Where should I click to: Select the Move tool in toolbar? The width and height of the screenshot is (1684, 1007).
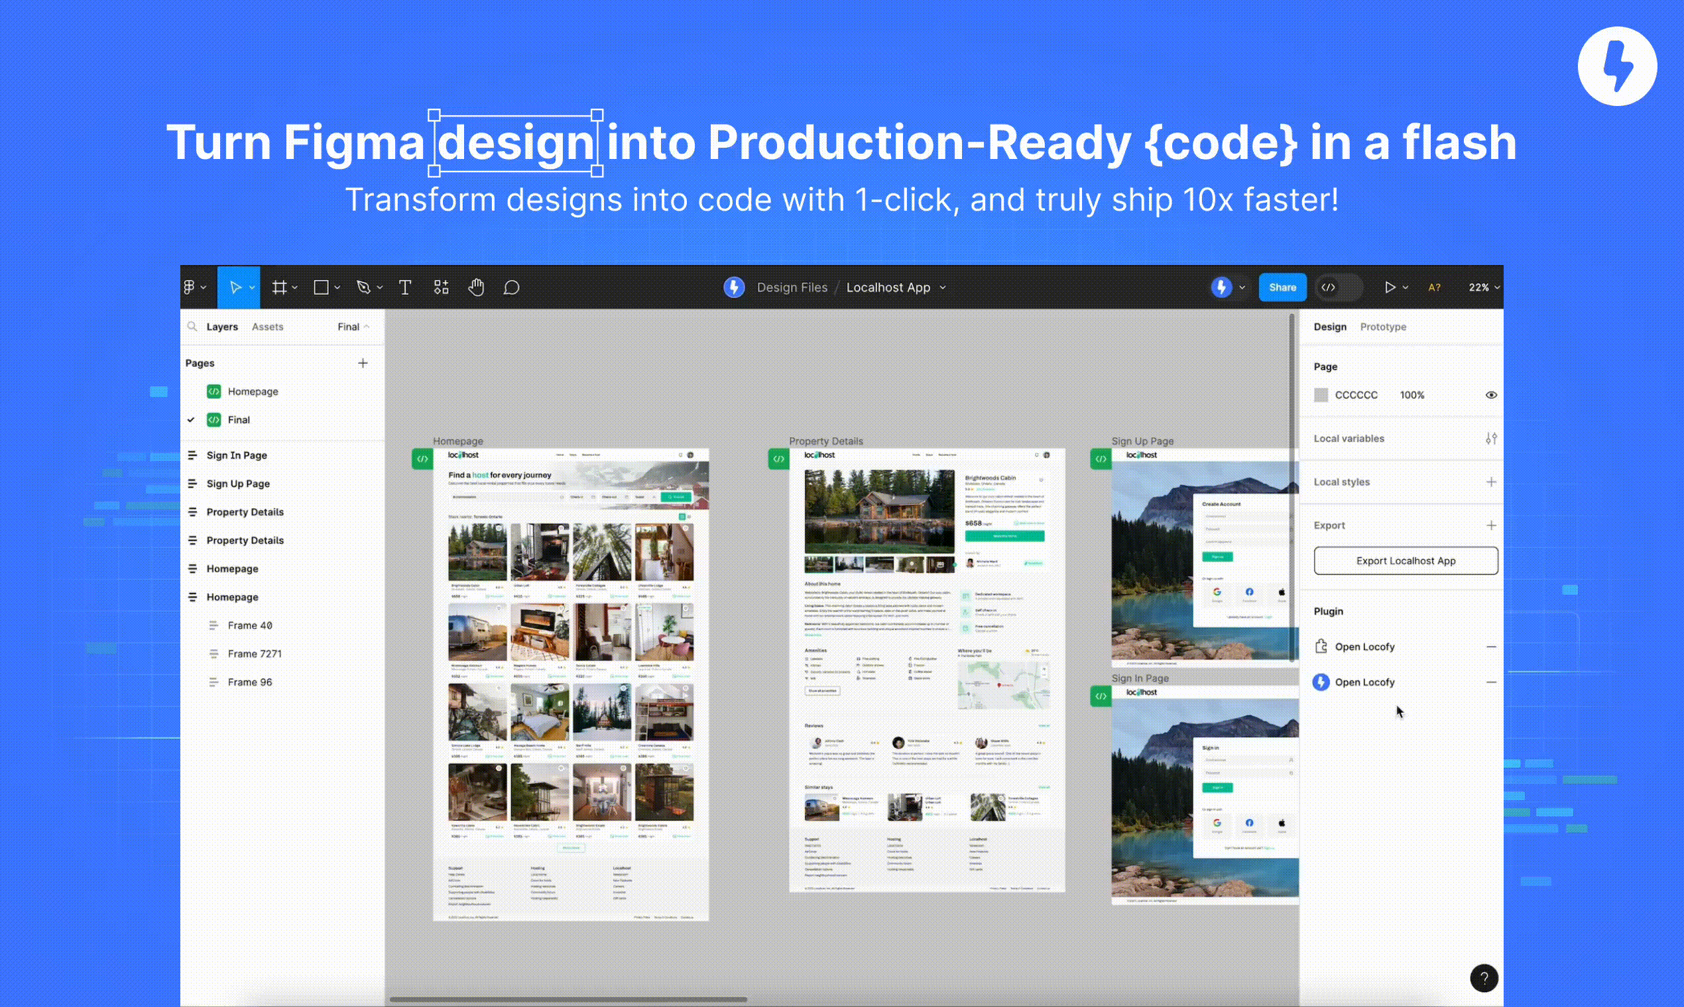point(235,288)
